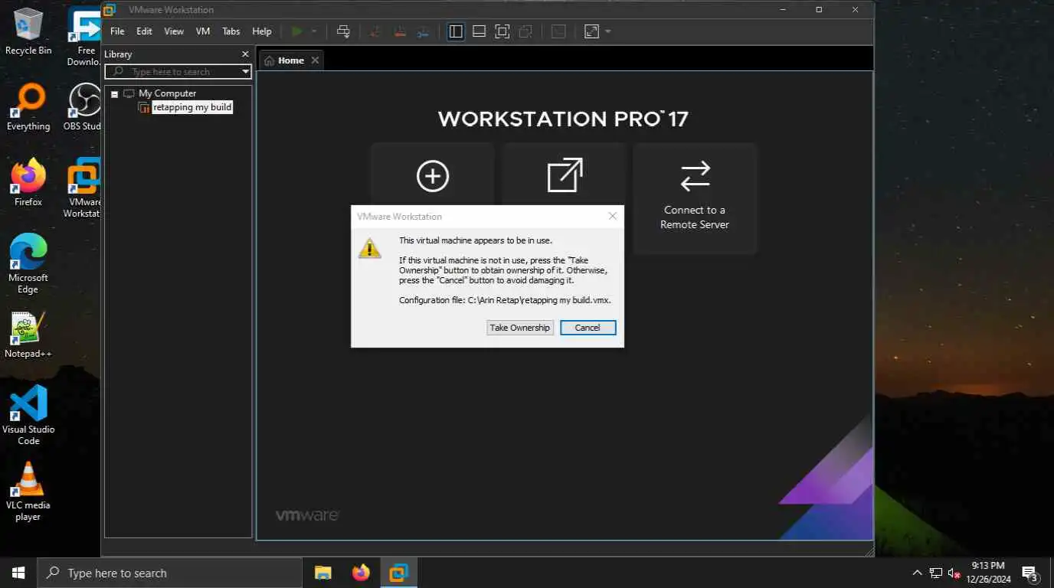Open Recycle Bin desktop icon
Viewport: 1054px width, 588px height.
[x=28, y=31]
